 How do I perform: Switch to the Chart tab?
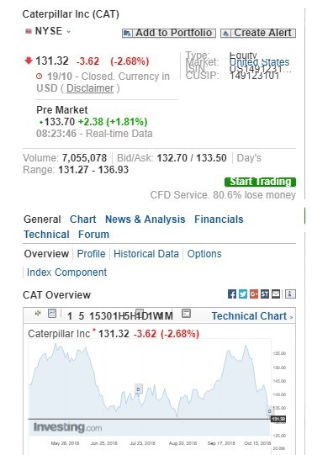click(x=82, y=220)
